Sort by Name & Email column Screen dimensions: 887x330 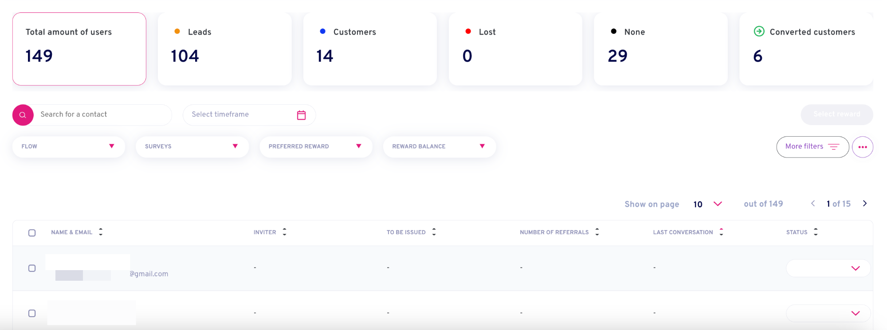point(101,232)
